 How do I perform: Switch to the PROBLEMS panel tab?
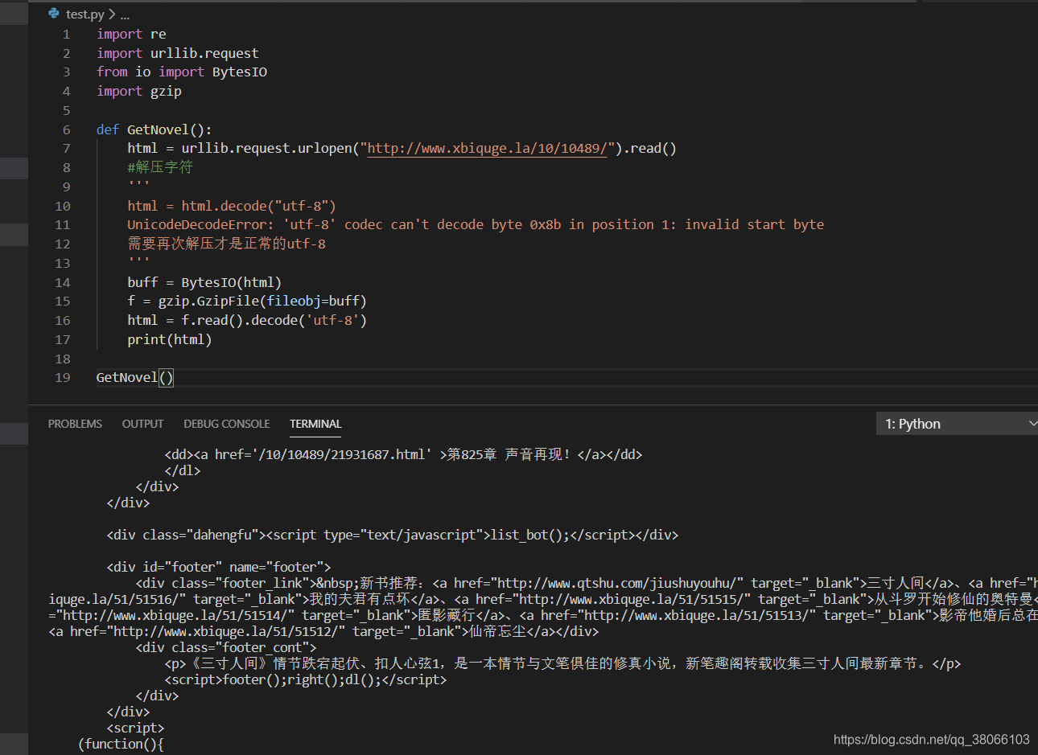[x=75, y=424]
